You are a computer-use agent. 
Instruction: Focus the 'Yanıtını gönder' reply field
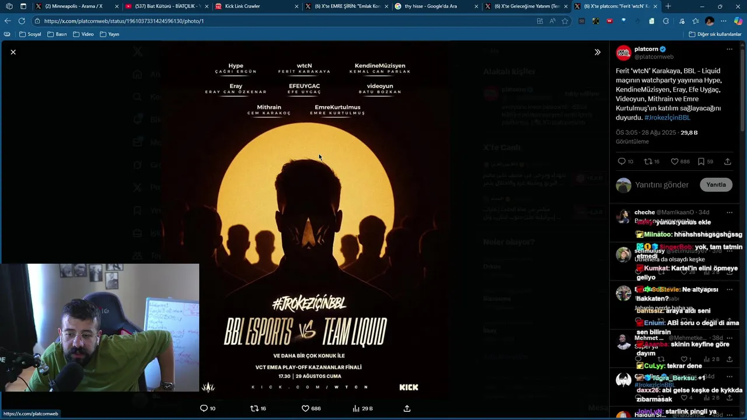[x=662, y=185]
